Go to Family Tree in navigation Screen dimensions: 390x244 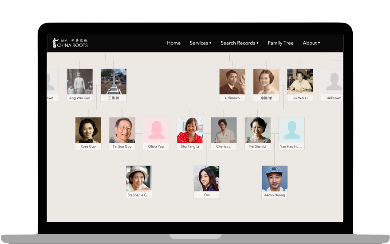pos(280,43)
